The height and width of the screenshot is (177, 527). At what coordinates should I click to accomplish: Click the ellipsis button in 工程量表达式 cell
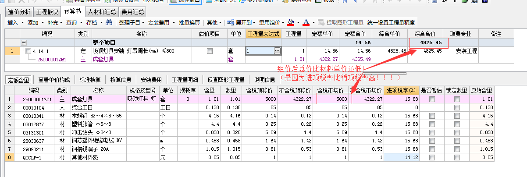pyautogui.click(x=277, y=51)
